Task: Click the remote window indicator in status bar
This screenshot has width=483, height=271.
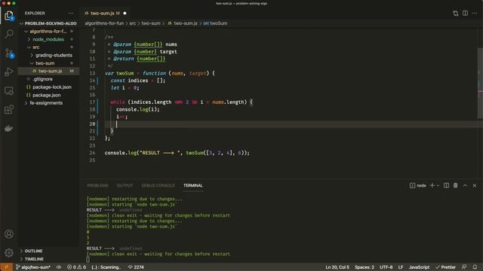Action: 6,267
